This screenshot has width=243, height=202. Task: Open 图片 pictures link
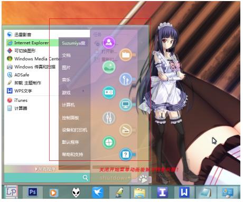click(x=66, y=68)
